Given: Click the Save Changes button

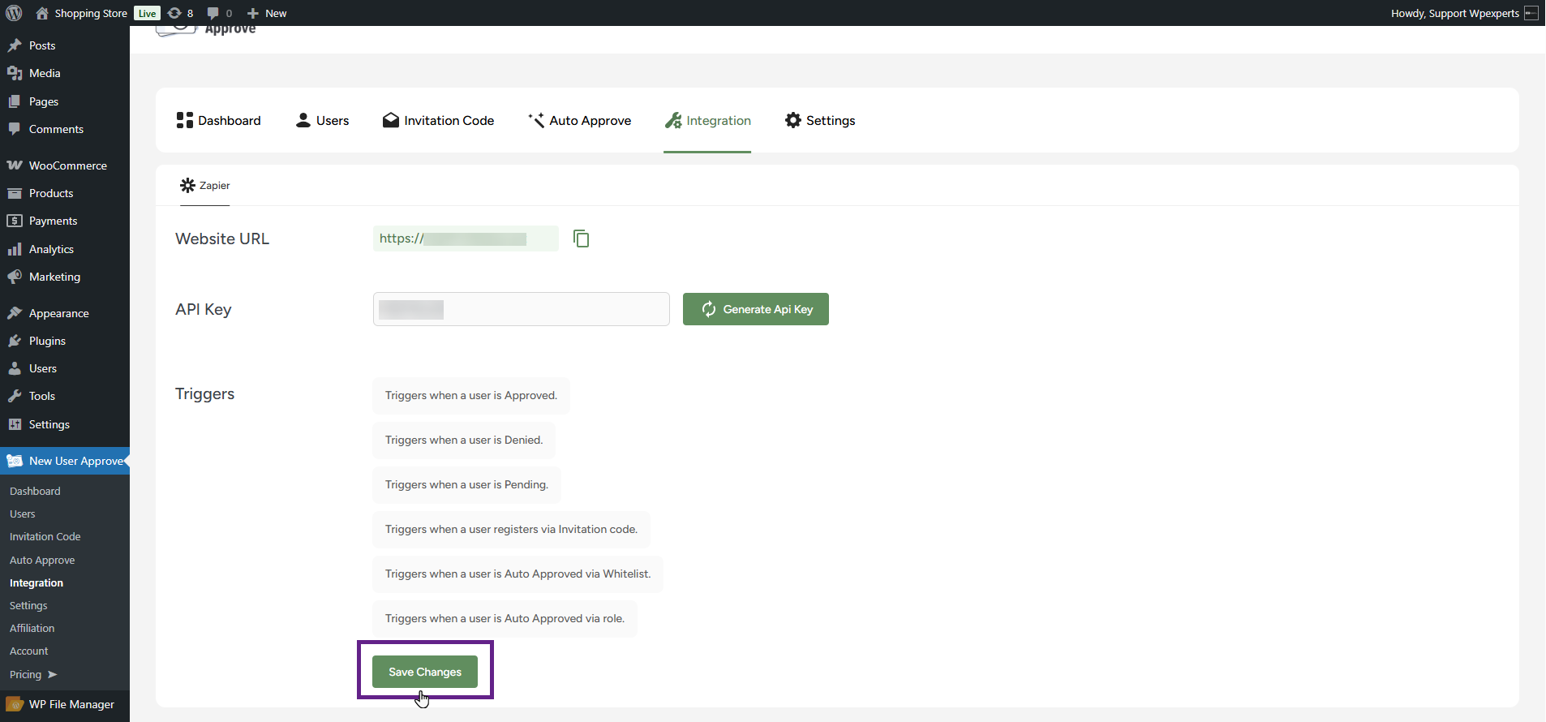Looking at the screenshot, I should [424, 672].
